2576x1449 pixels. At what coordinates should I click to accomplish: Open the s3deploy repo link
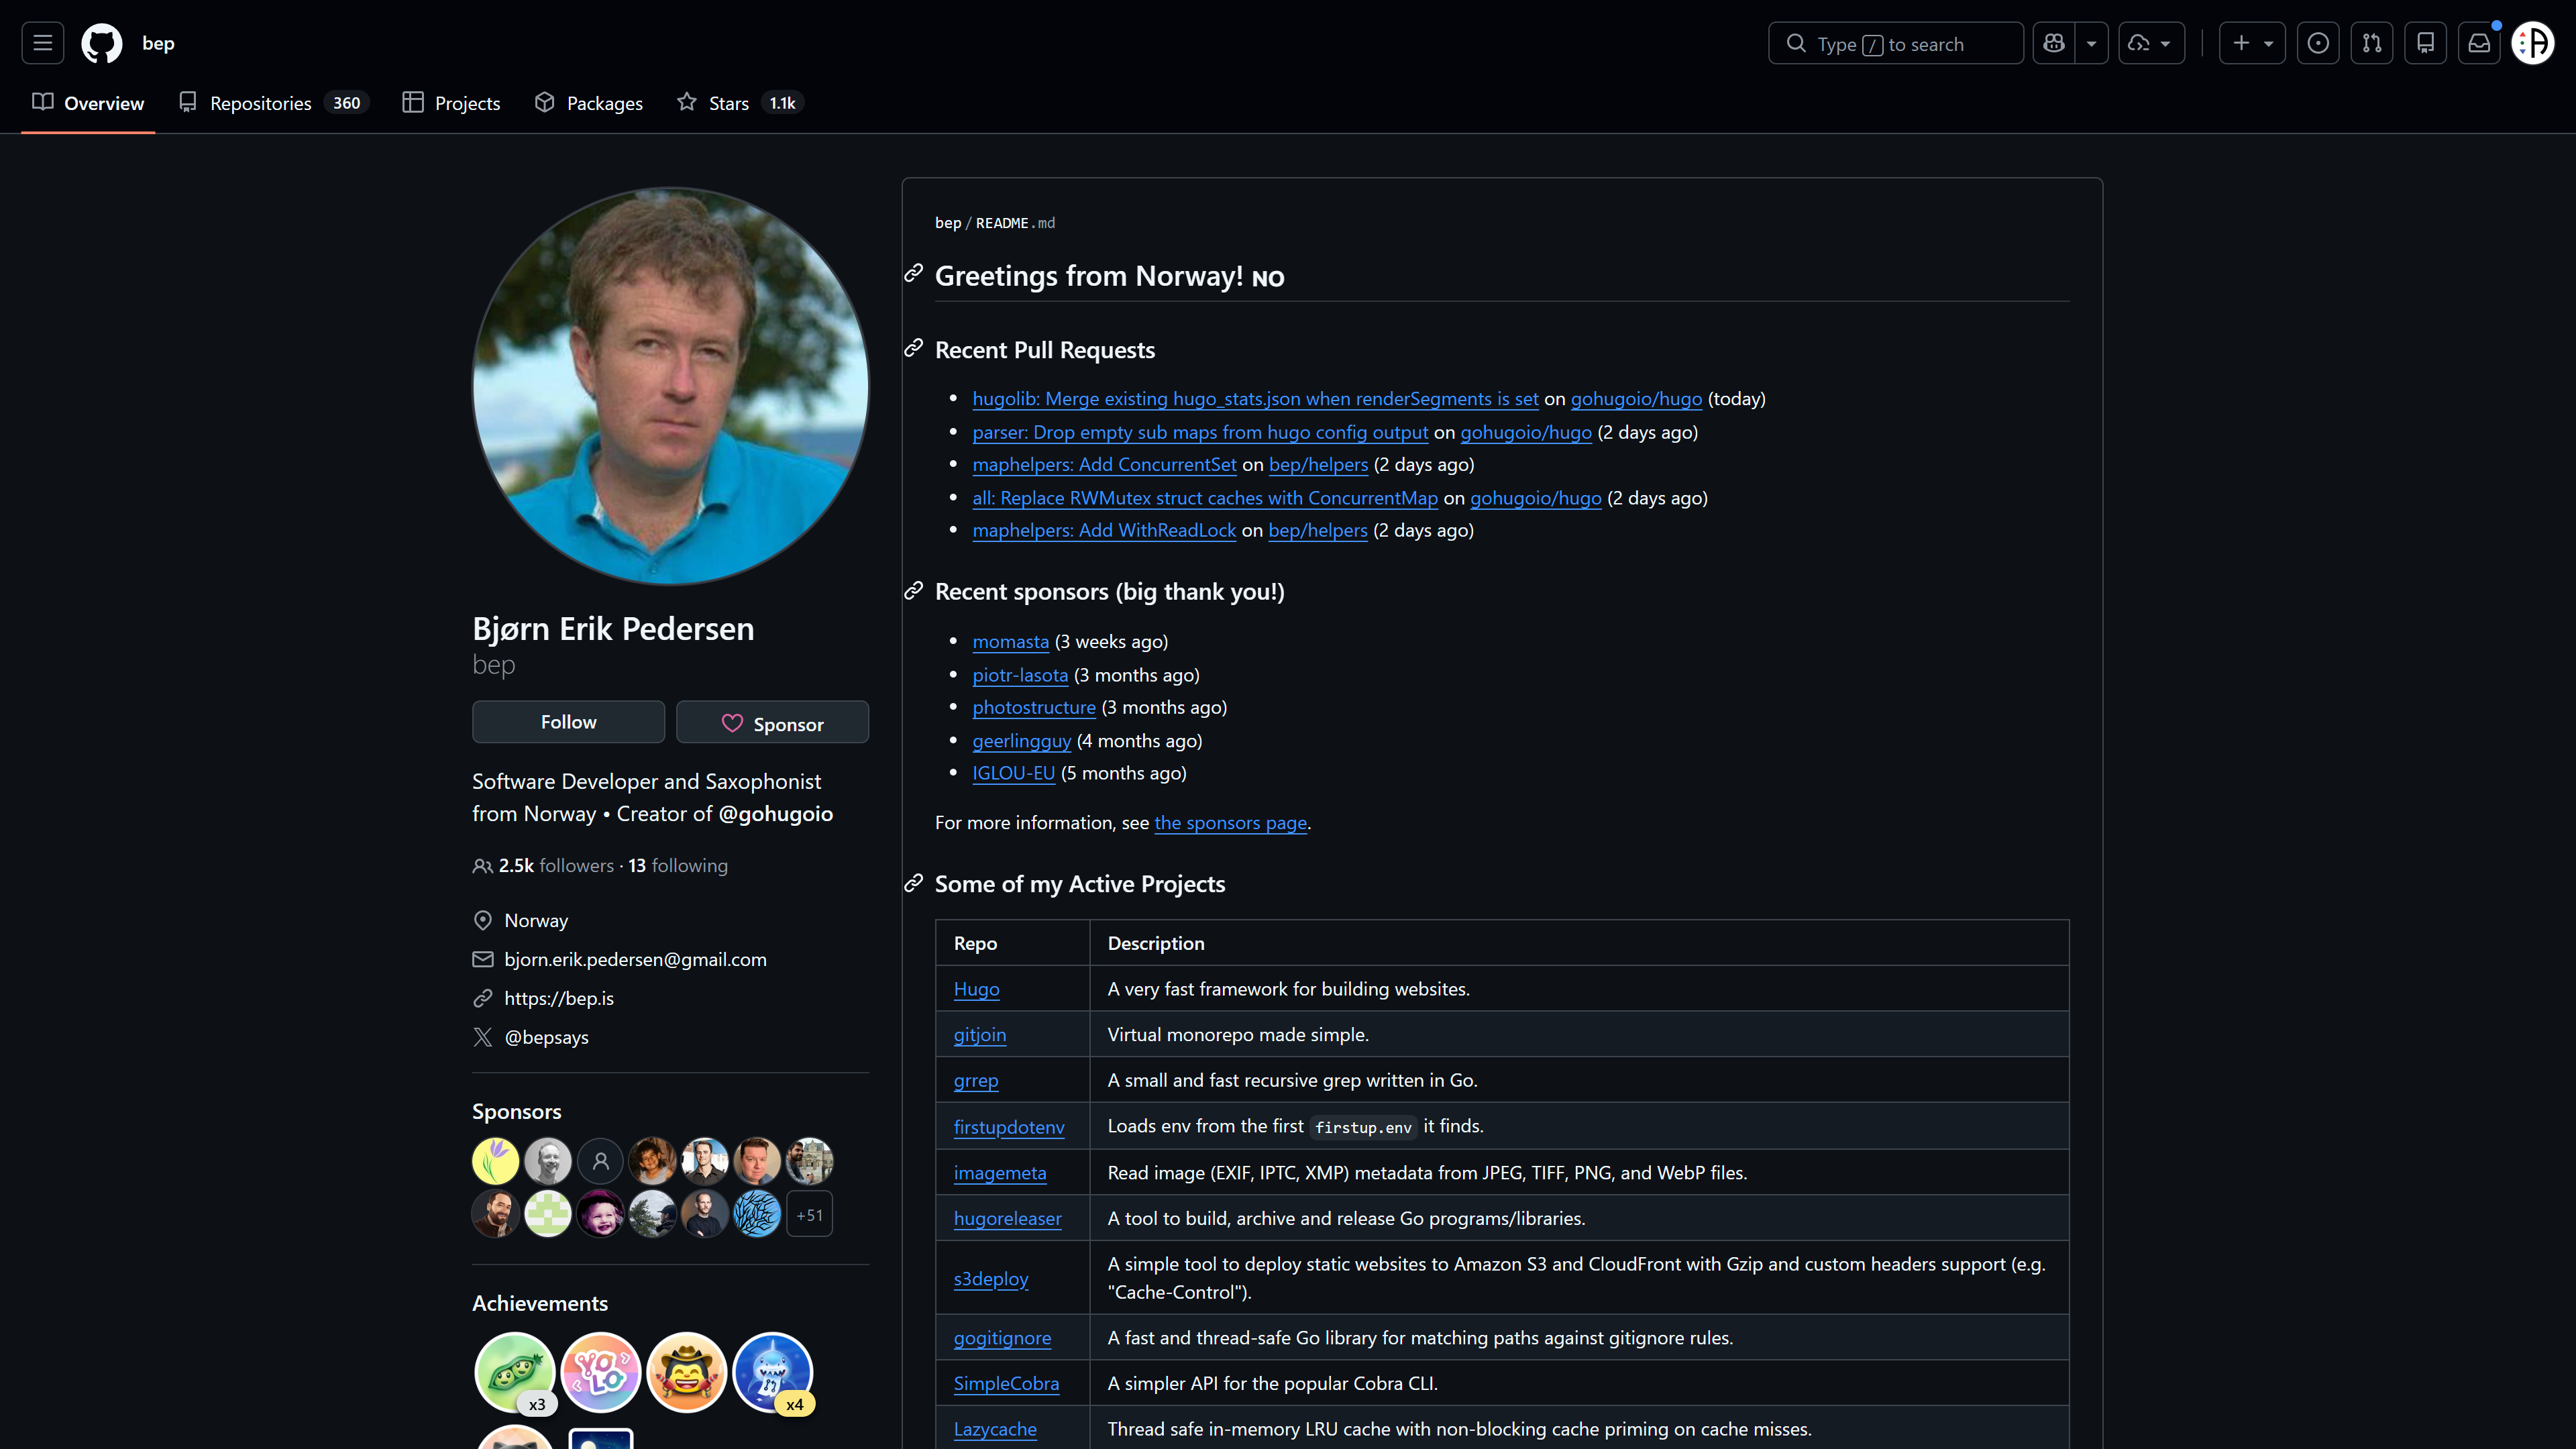pos(990,1279)
